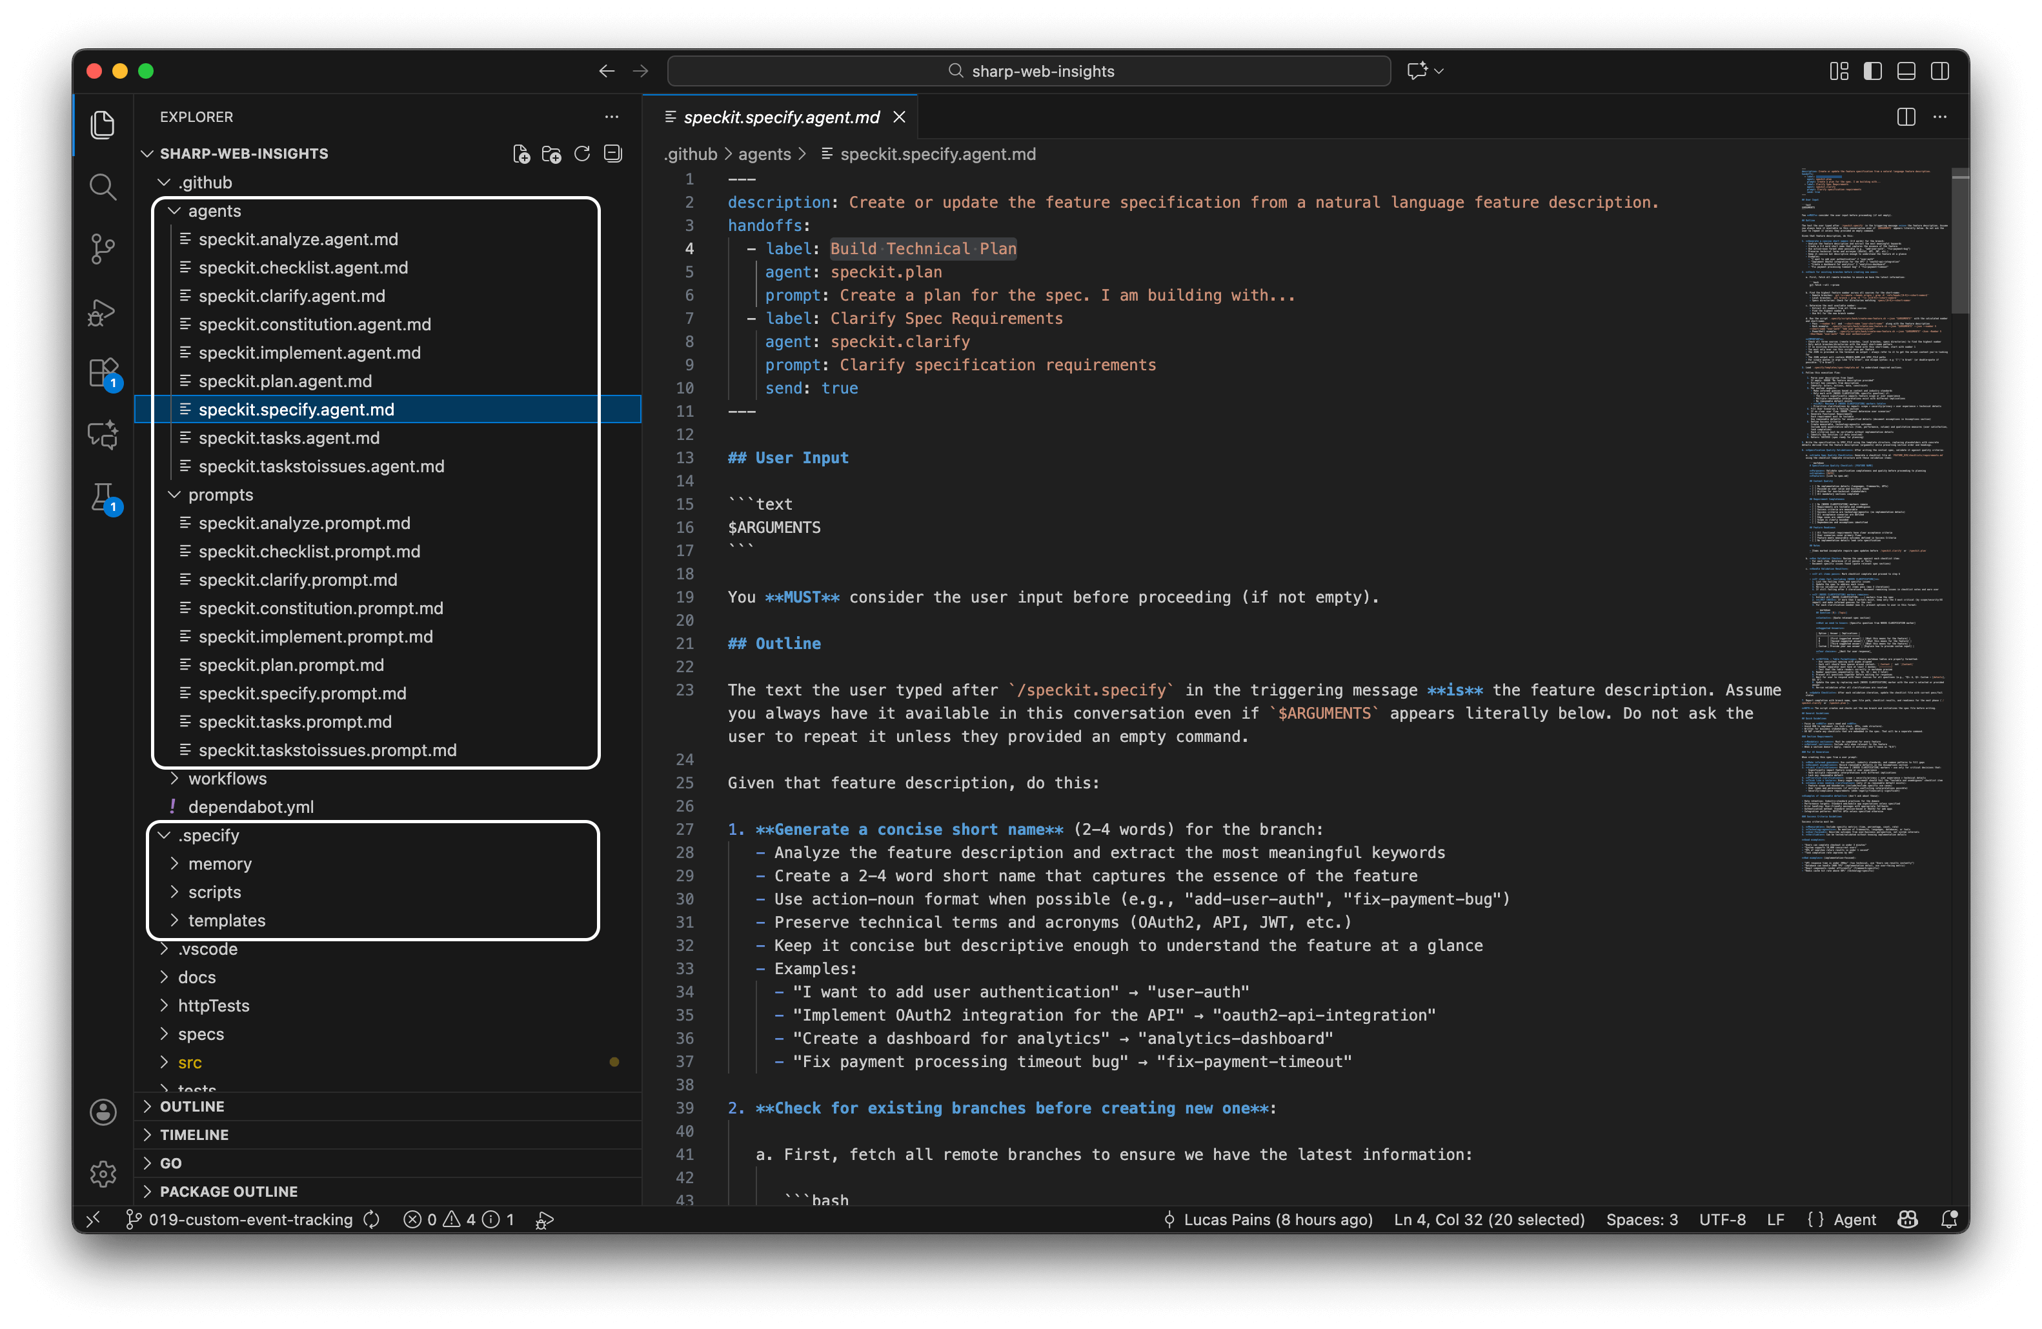Screen dimensions: 2042x1329
Task: Click agents in the breadcrumb path
Action: [x=765, y=154]
